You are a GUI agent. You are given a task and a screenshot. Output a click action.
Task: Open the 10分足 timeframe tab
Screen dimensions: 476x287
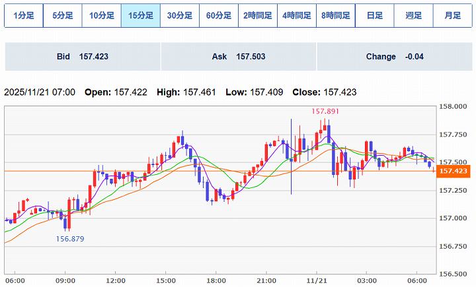coord(101,15)
